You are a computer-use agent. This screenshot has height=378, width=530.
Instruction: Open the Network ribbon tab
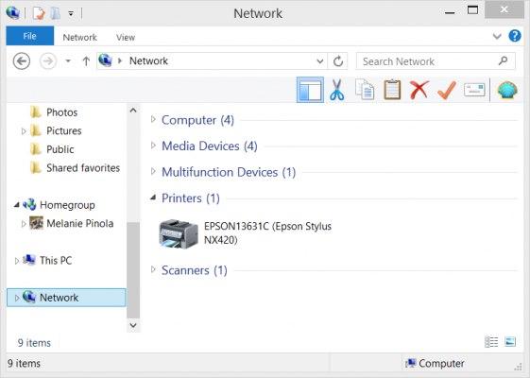click(79, 37)
